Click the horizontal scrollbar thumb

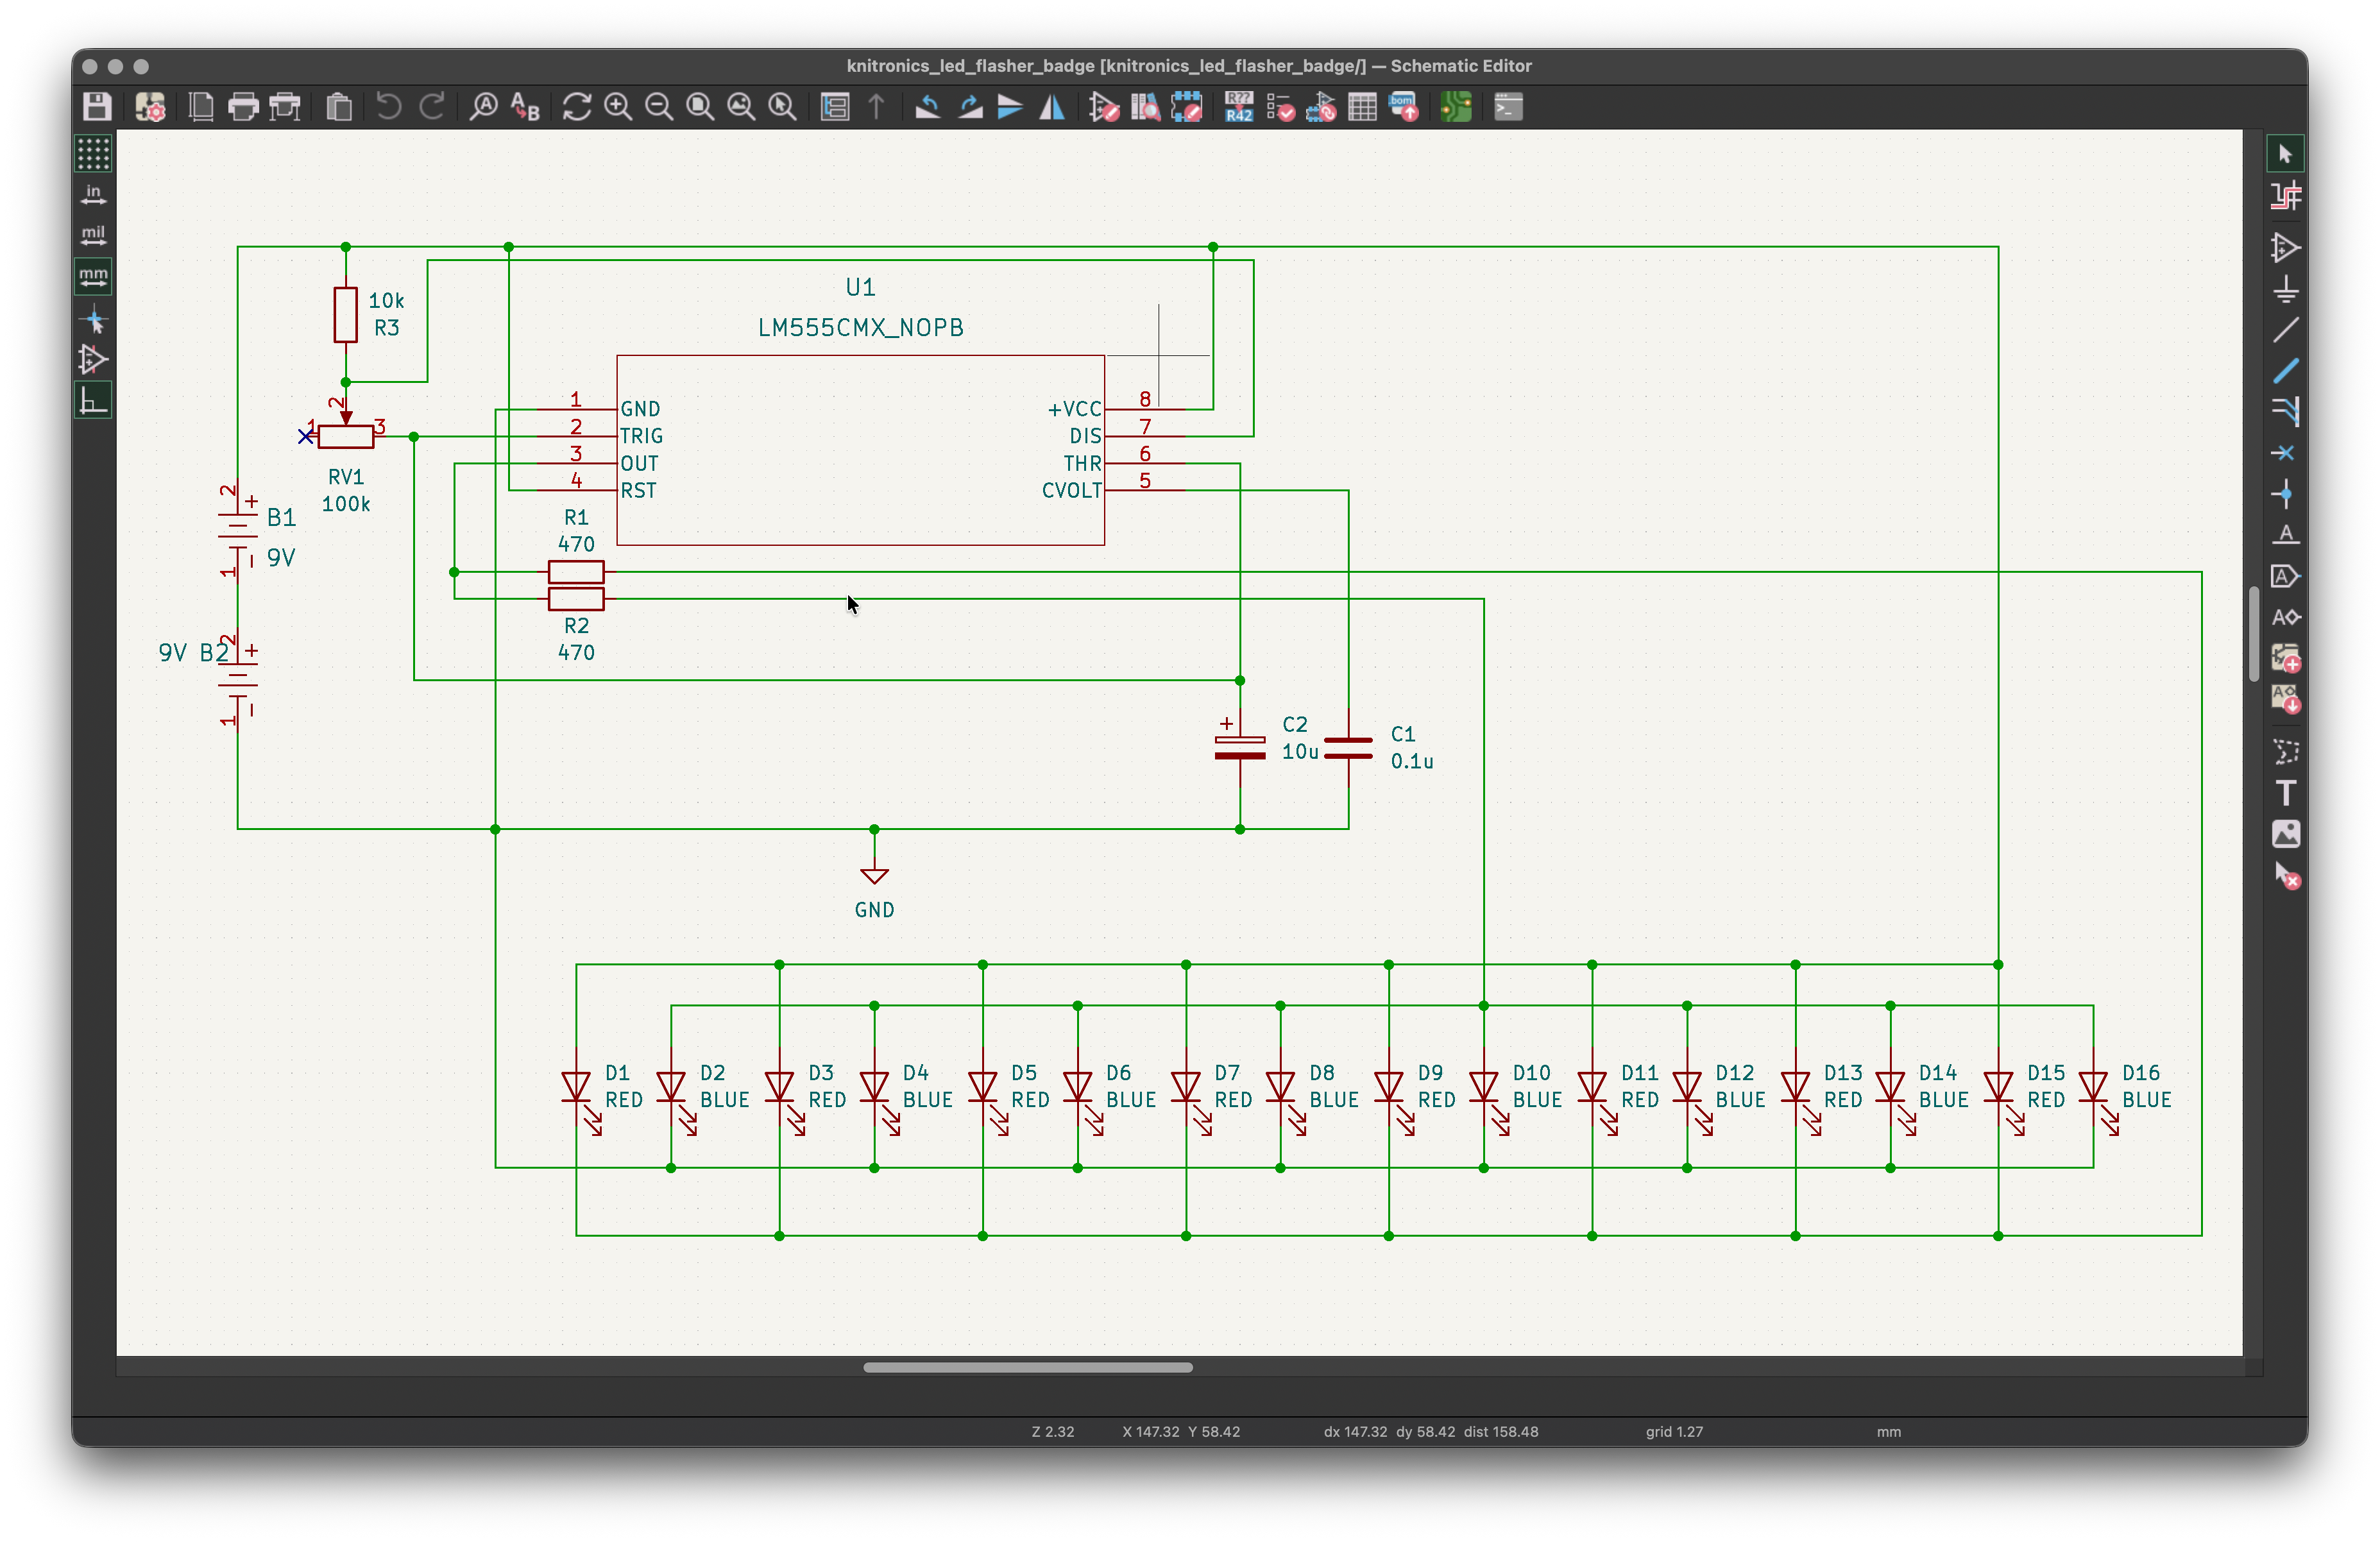coord(1028,1367)
